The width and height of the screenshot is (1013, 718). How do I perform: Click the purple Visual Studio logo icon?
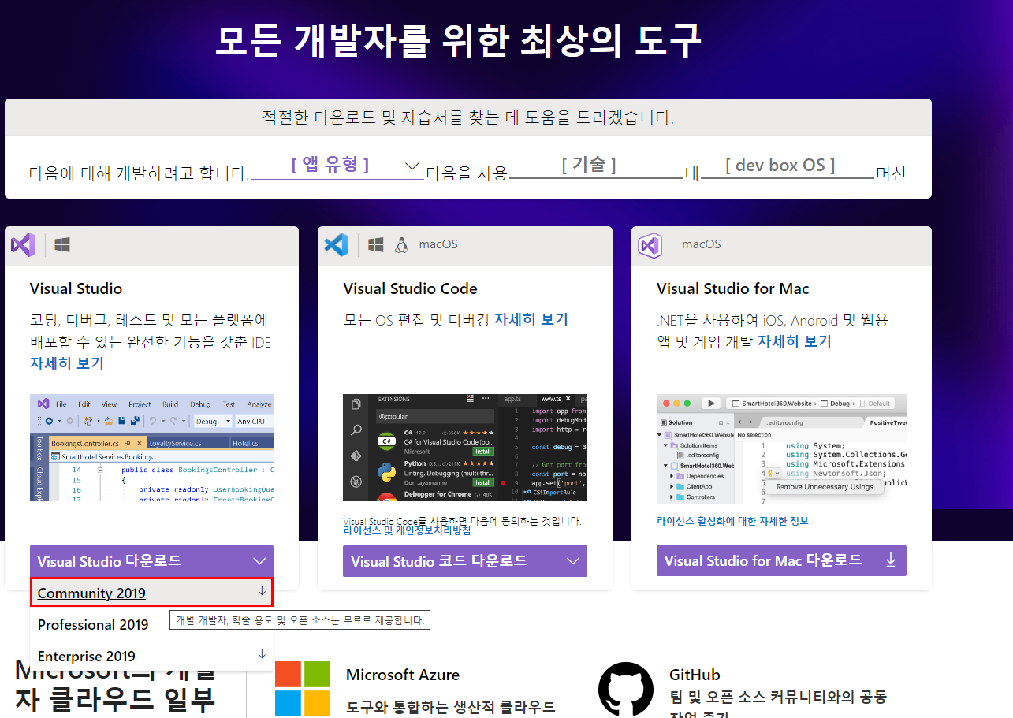[23, 244]
